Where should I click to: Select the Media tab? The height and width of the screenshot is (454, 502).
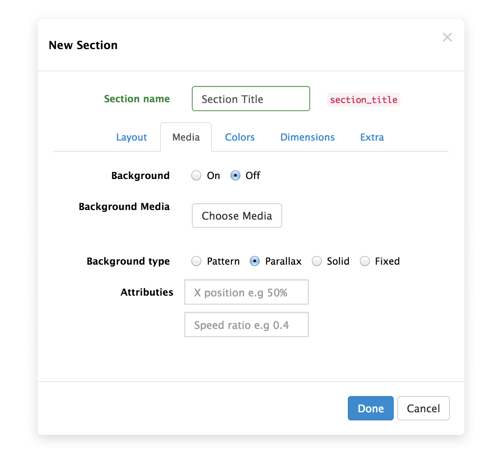pyautogui.click(x=186, y=137)
